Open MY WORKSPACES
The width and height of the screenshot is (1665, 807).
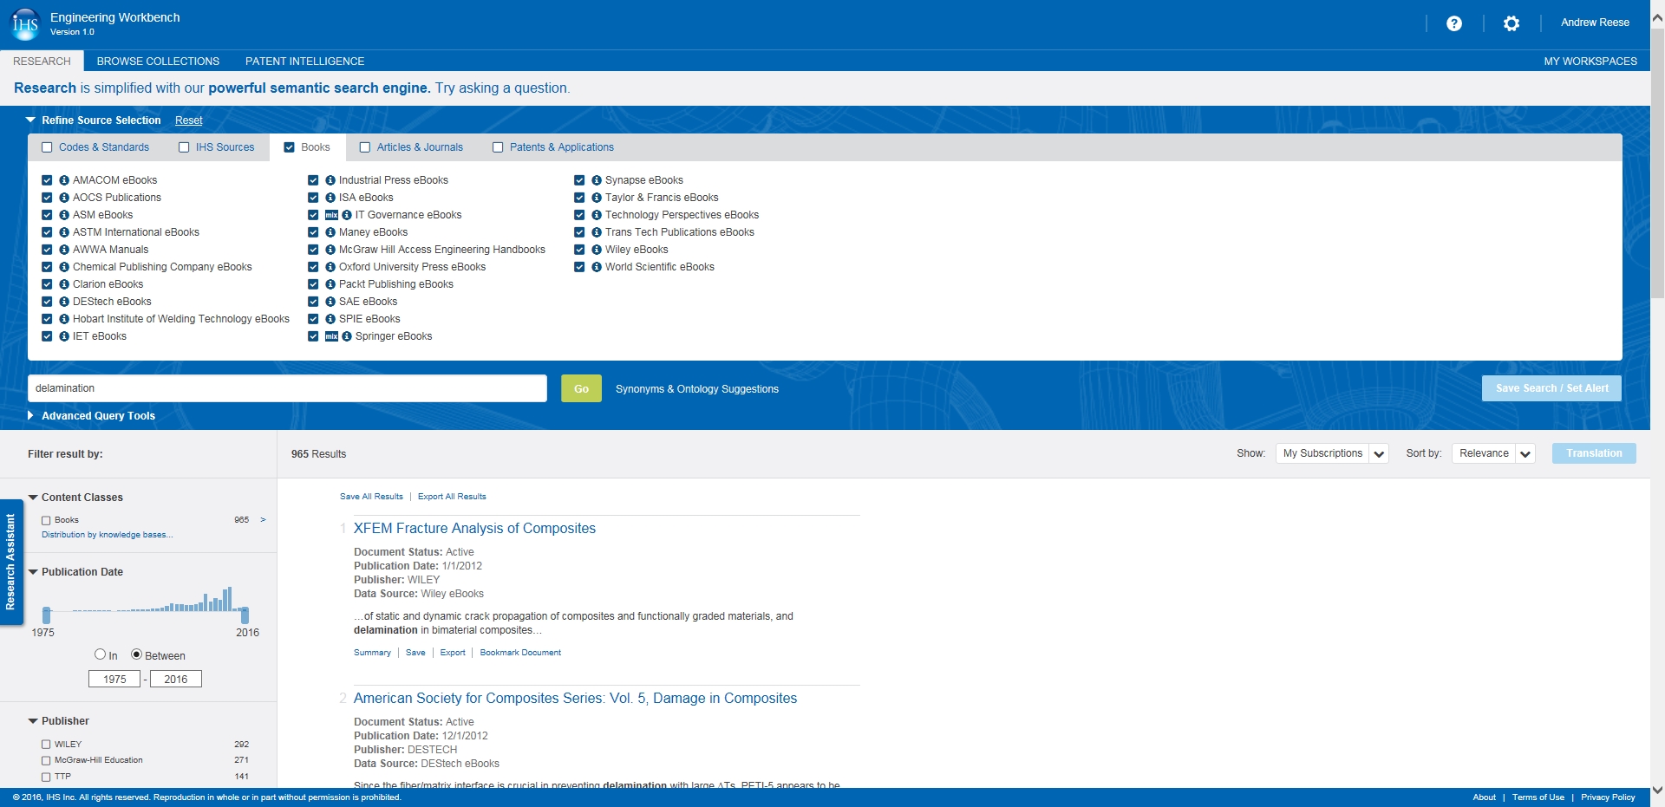[1590, 61]
